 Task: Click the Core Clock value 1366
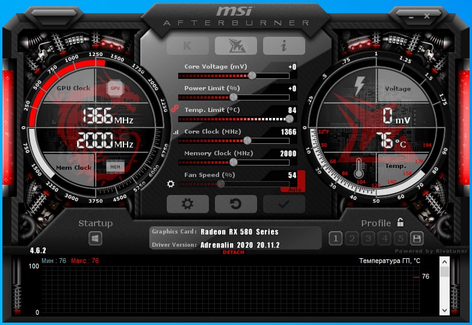pos(288,132)
